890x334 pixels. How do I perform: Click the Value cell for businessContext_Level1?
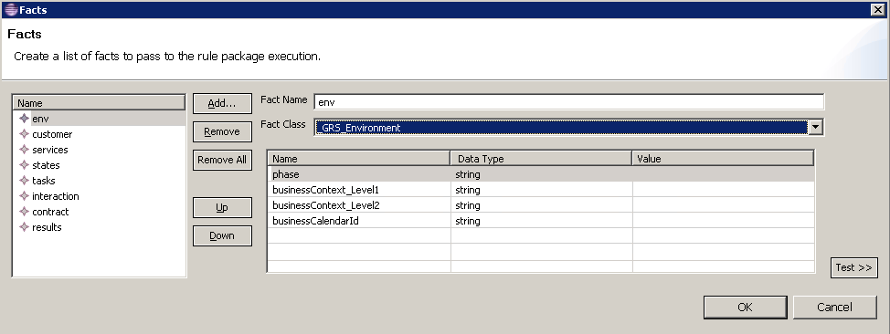[723, 190]
